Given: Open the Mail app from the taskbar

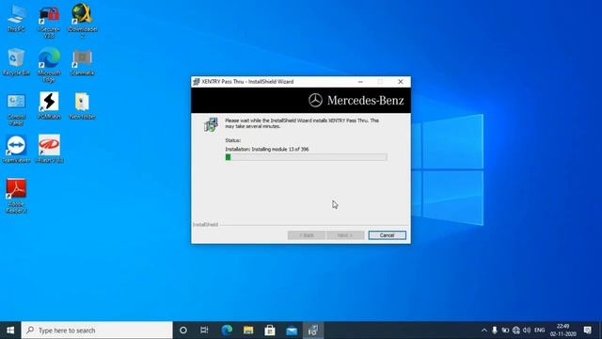Looking at the screenshot, I should (x=292, y=331).
